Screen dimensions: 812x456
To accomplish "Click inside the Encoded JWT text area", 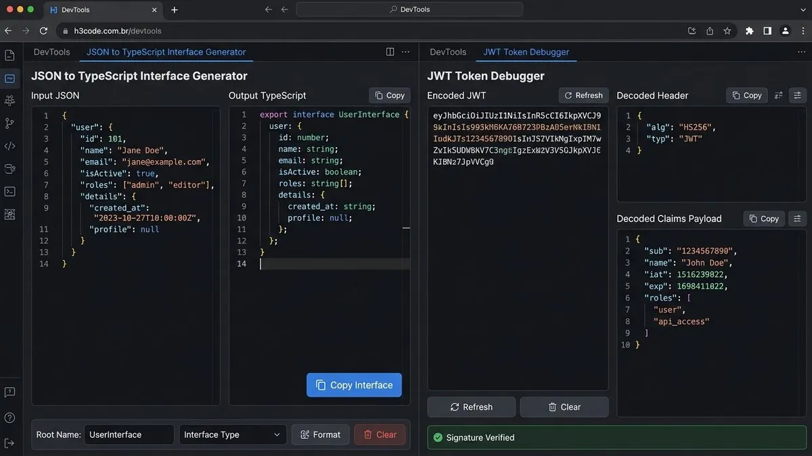I will click(x=518, y=248).
